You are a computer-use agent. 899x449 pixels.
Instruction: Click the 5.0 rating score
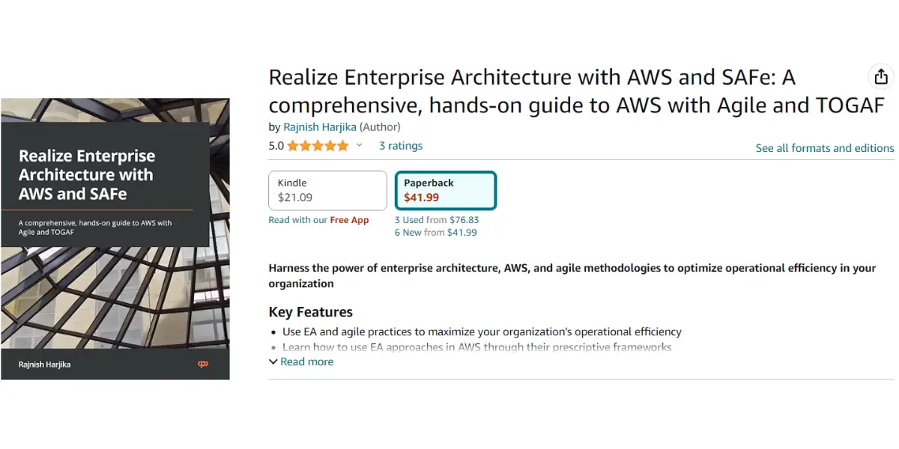coord(276,146)
